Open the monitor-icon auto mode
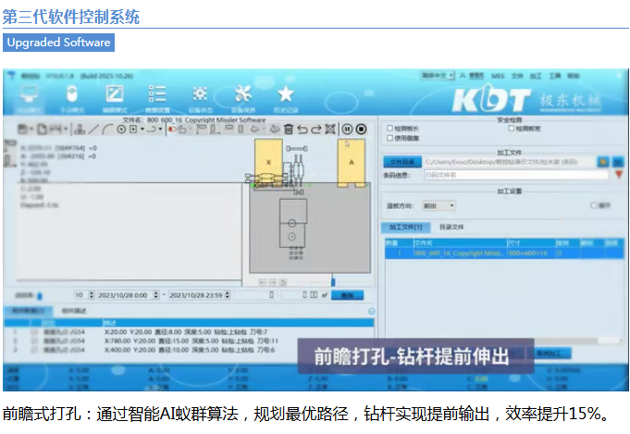Screen dimensions: 630x434 (29, 98)
